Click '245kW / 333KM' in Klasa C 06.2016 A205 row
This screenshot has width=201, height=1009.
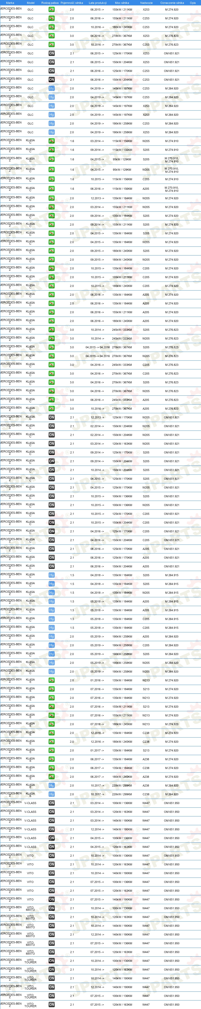(122, 400)
